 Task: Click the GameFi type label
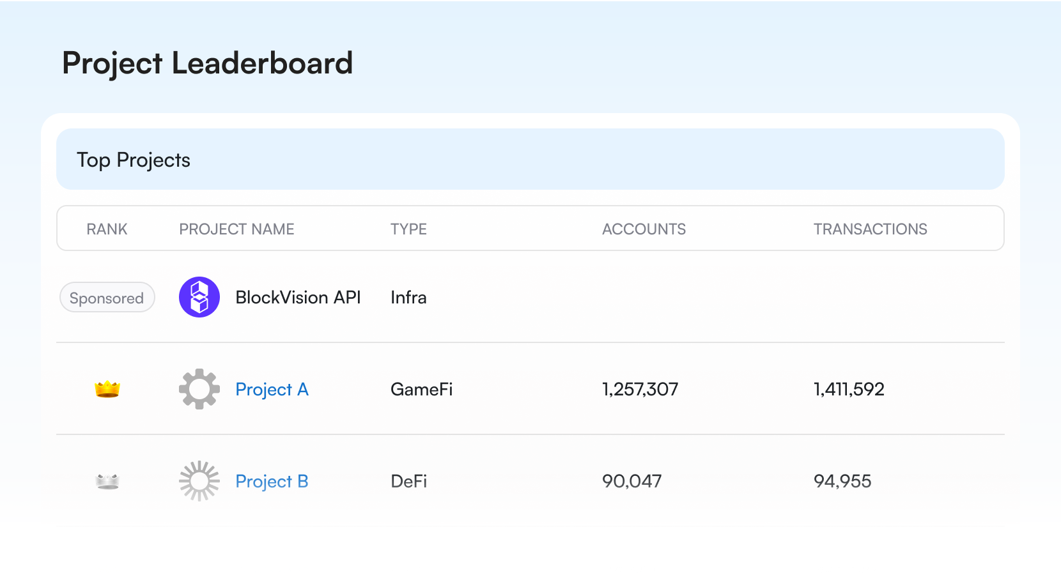(x=421, y=389)
